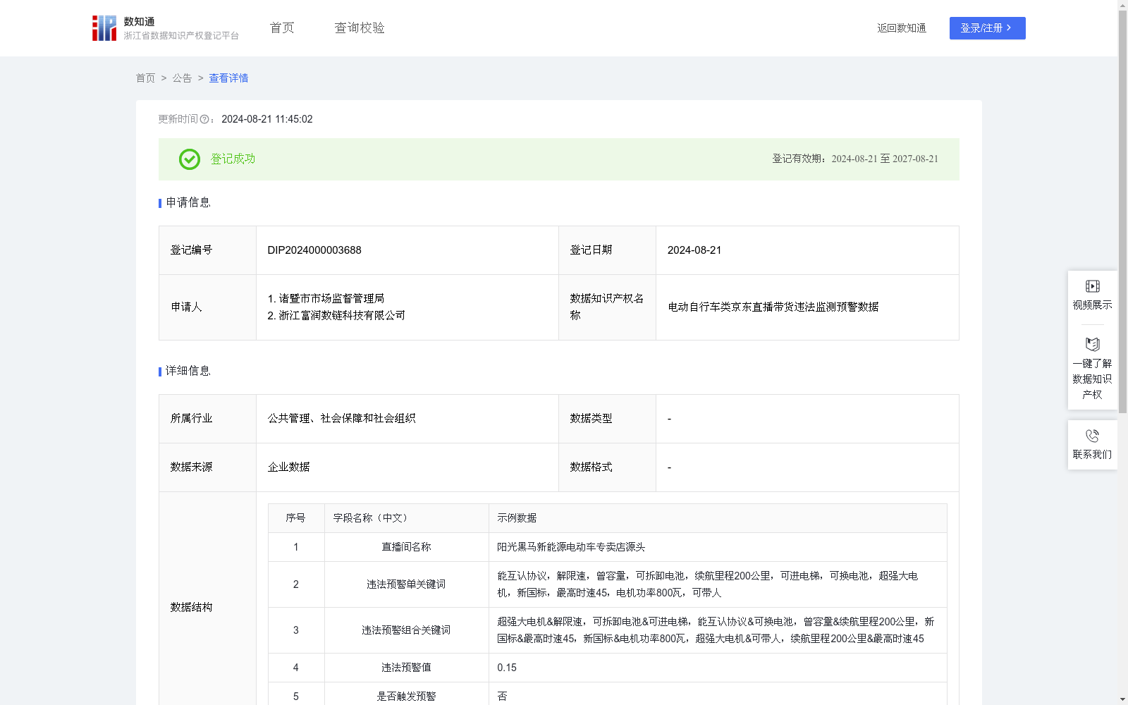Click the page scrollbar thumb
1128x705 pixels.
point(1122,211)
